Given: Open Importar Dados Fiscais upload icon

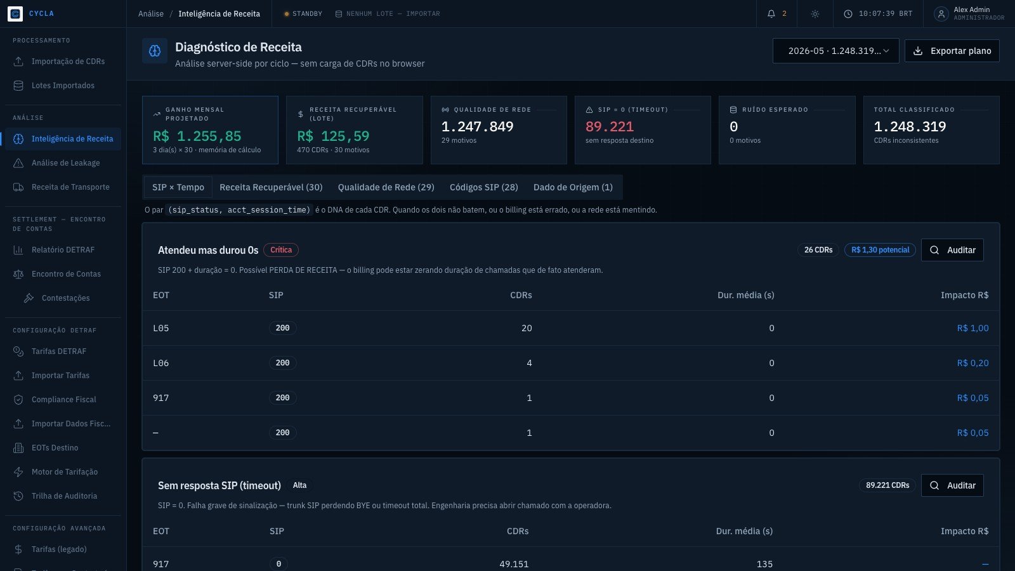Looking at the screenshot, I should (18, 424).
